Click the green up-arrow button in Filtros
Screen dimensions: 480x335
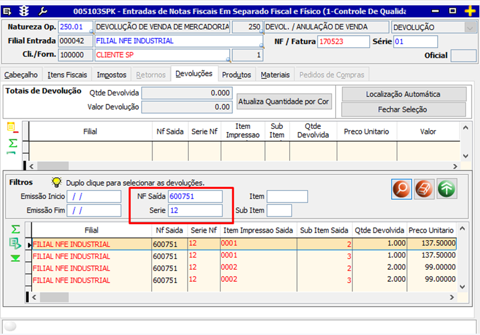click(447, 189)
